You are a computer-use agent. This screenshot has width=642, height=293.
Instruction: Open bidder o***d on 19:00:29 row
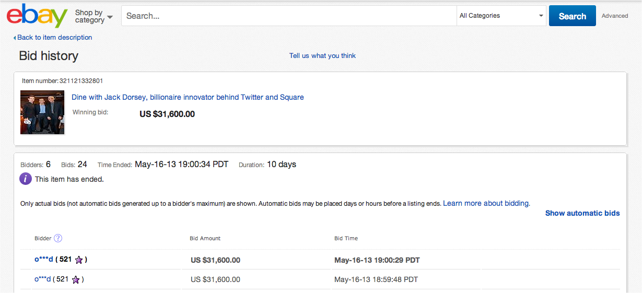(44, 259)
